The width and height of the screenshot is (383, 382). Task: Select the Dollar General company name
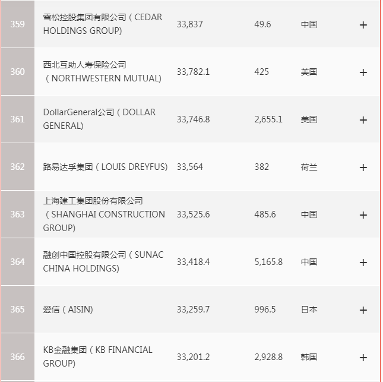(99, 119)
